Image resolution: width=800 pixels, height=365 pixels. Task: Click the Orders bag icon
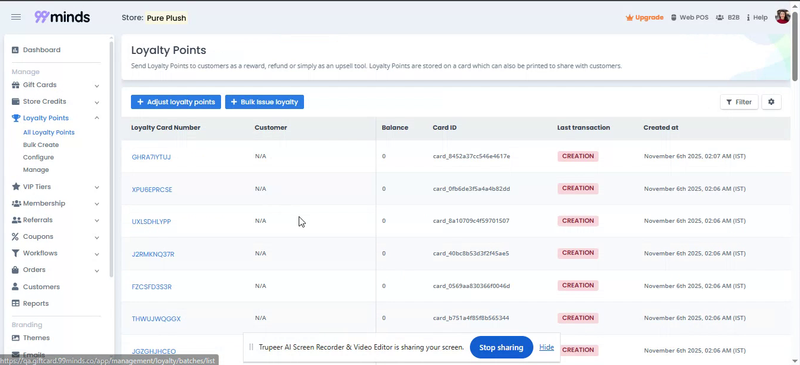tap(16, 270)
